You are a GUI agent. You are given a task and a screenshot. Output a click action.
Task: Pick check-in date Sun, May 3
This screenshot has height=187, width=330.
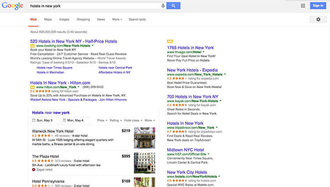click(44, 120)
